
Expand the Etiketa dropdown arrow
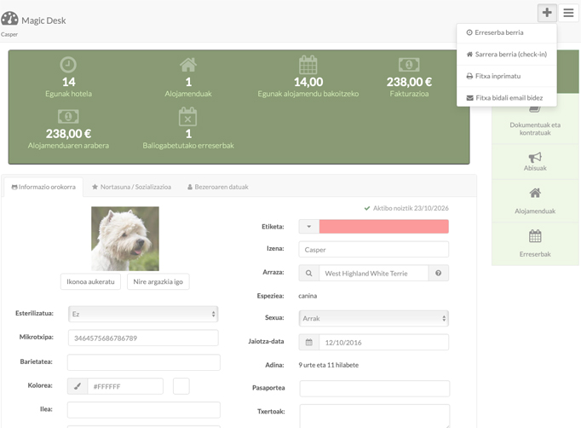point(308,226)
